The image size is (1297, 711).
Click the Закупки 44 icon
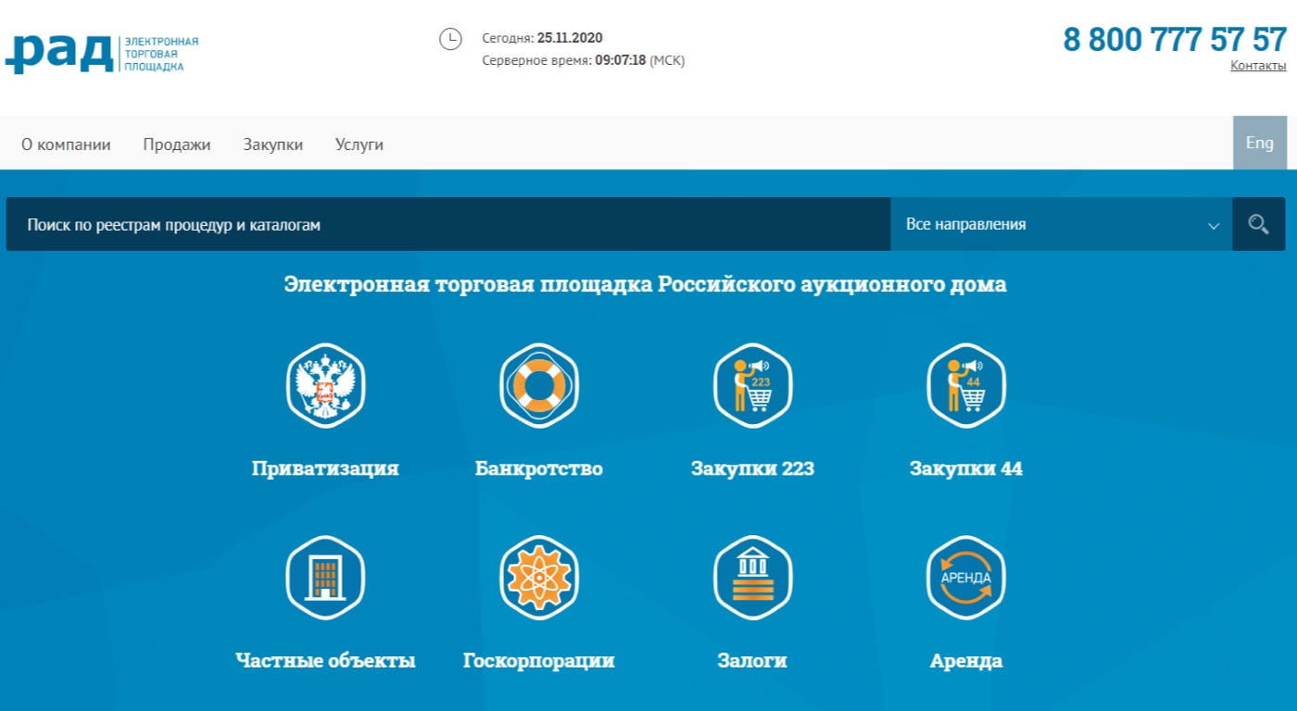point(966,383)
